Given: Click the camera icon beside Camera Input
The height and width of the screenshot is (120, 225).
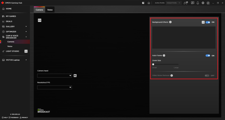Looking at the screenshot, I should coord(75,76).
